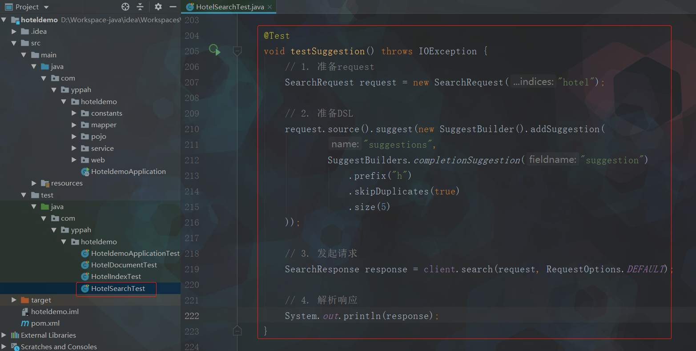The height and width of the screenshot is (351, 696).
Task: Click line number 210 in the gutter
Action: (192, 129)
